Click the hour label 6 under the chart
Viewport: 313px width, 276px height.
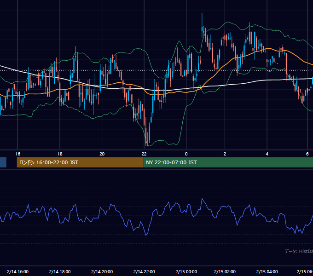[307, 154]
